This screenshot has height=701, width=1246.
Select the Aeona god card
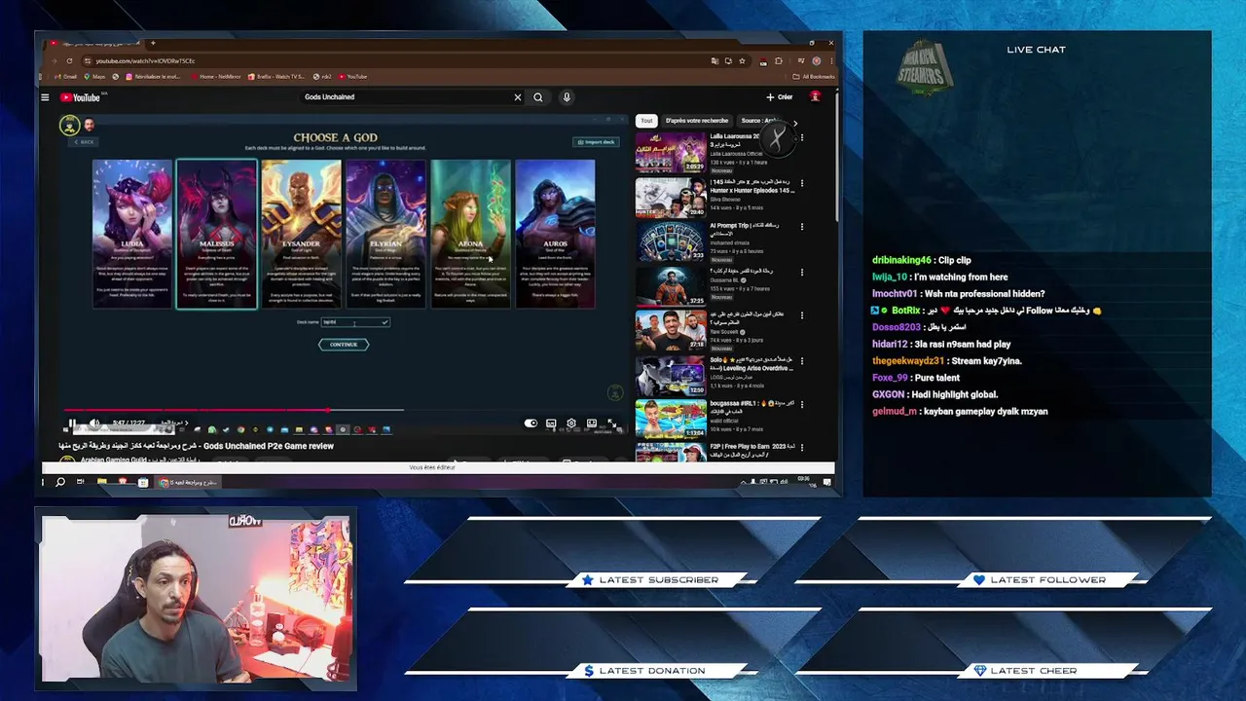tap(470, 234)
